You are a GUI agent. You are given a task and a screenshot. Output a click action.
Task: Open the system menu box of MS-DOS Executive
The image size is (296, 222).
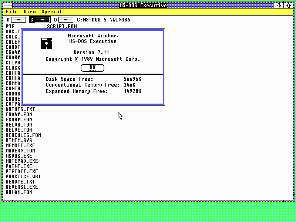(8, 6)
